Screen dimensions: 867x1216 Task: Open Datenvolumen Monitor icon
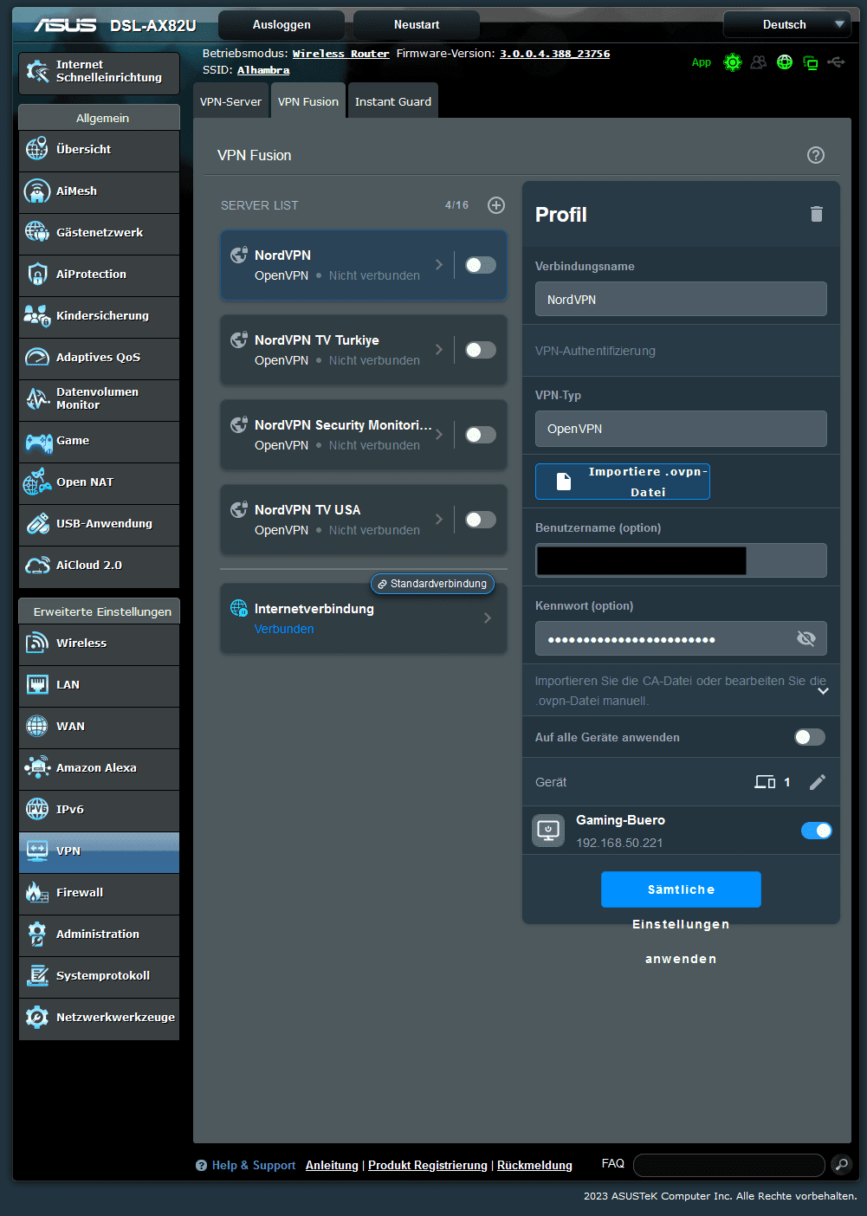(x=37, y=398)
